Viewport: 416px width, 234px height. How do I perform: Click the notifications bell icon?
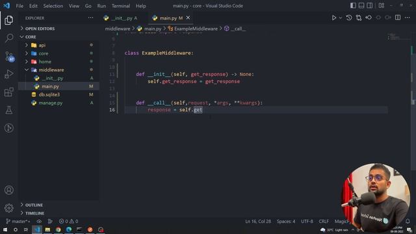[408, 221]
